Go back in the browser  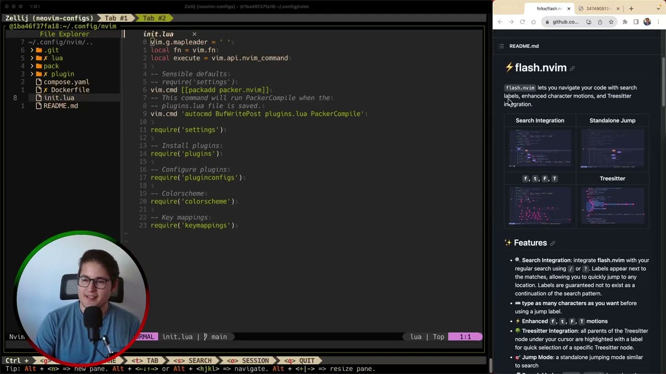click(500, 22)
